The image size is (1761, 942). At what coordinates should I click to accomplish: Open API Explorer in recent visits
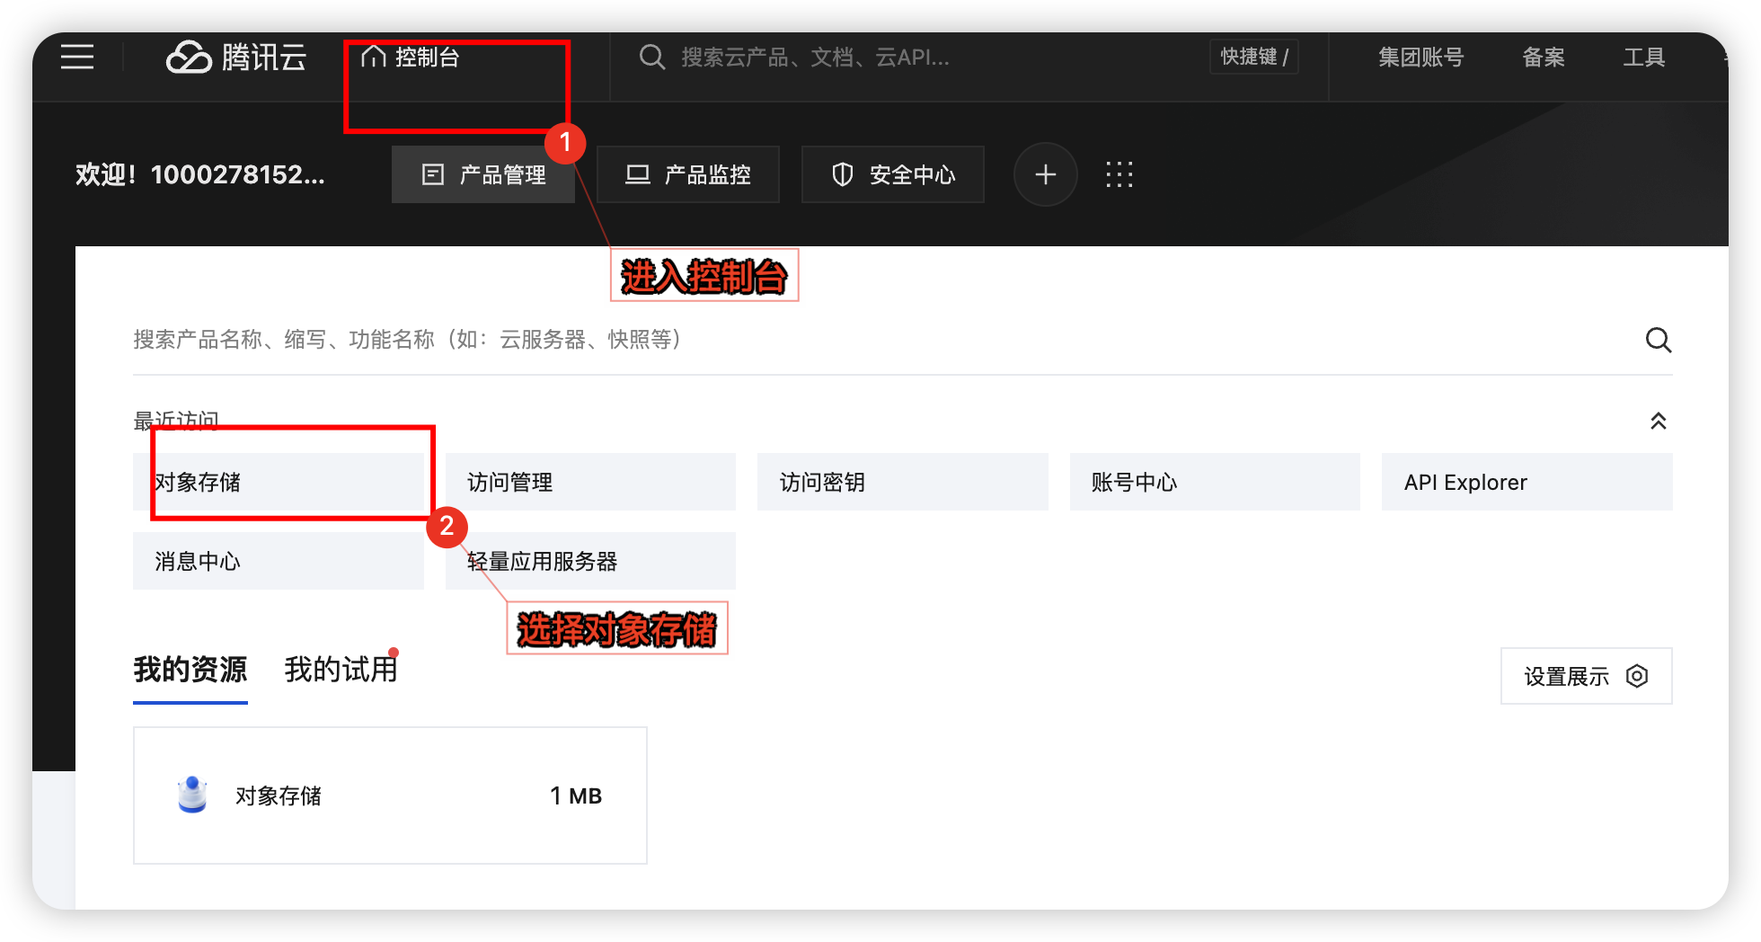click(x=1527, y=482)
